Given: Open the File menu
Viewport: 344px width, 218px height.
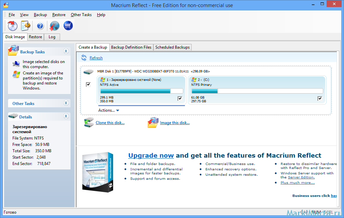Looking at the screenshot, I should [x=12, y=15].
